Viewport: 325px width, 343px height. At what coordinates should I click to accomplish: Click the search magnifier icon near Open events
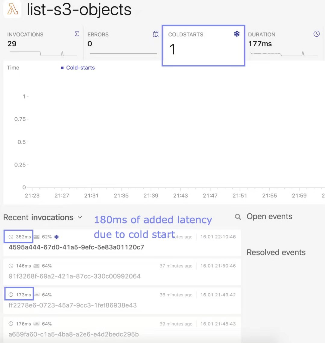click(238, 217)
